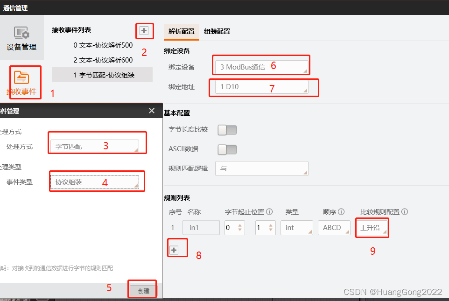449x301 pixels.
Task: Show info for 比较规则配置 column
Action: [x=405, y=212]
